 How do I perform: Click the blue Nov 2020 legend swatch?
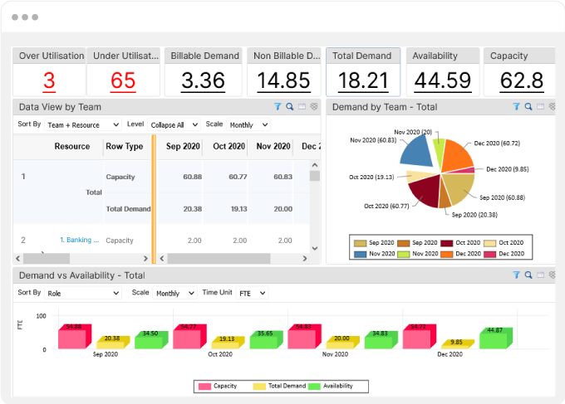pyautogui.click(x=360, y=254)
